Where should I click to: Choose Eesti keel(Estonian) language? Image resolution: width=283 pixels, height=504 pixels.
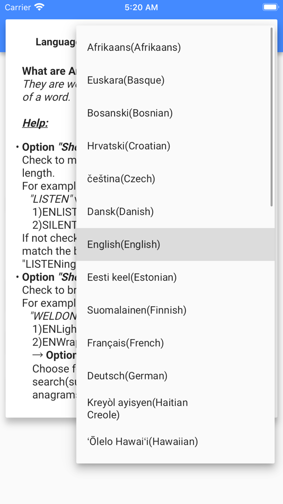point(175,277)
